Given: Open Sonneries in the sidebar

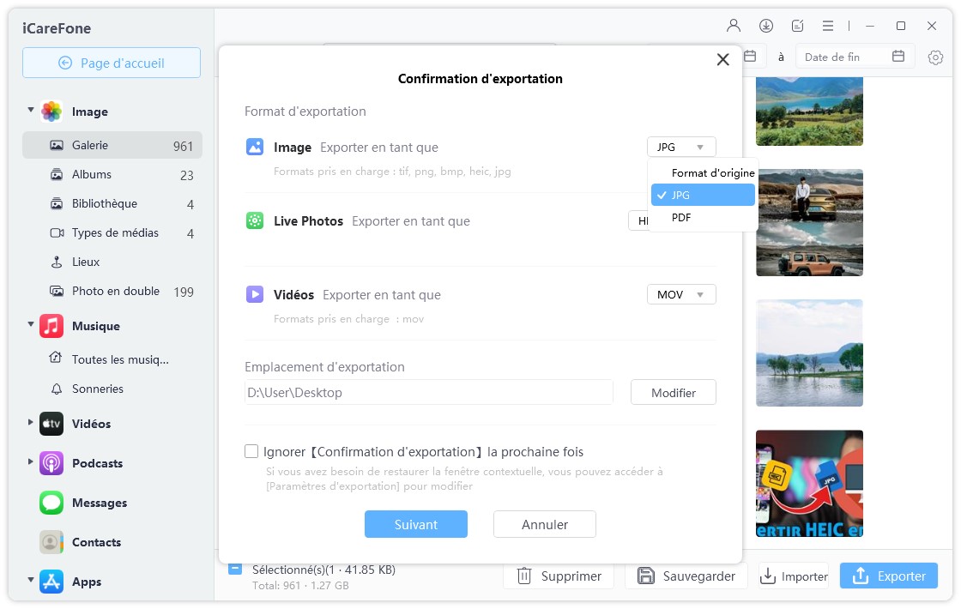Looking at the screenshot, I should point(112,389).
